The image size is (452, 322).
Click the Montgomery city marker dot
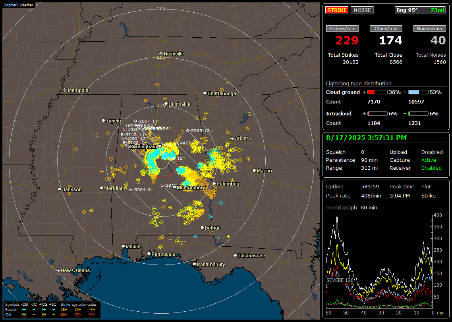(x=174, y=187)
